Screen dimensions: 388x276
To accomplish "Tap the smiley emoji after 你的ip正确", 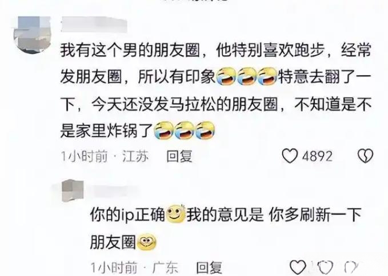I will tap(176, 214).
